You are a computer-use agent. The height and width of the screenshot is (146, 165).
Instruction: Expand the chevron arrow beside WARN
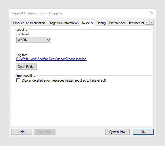coord(49,40)
